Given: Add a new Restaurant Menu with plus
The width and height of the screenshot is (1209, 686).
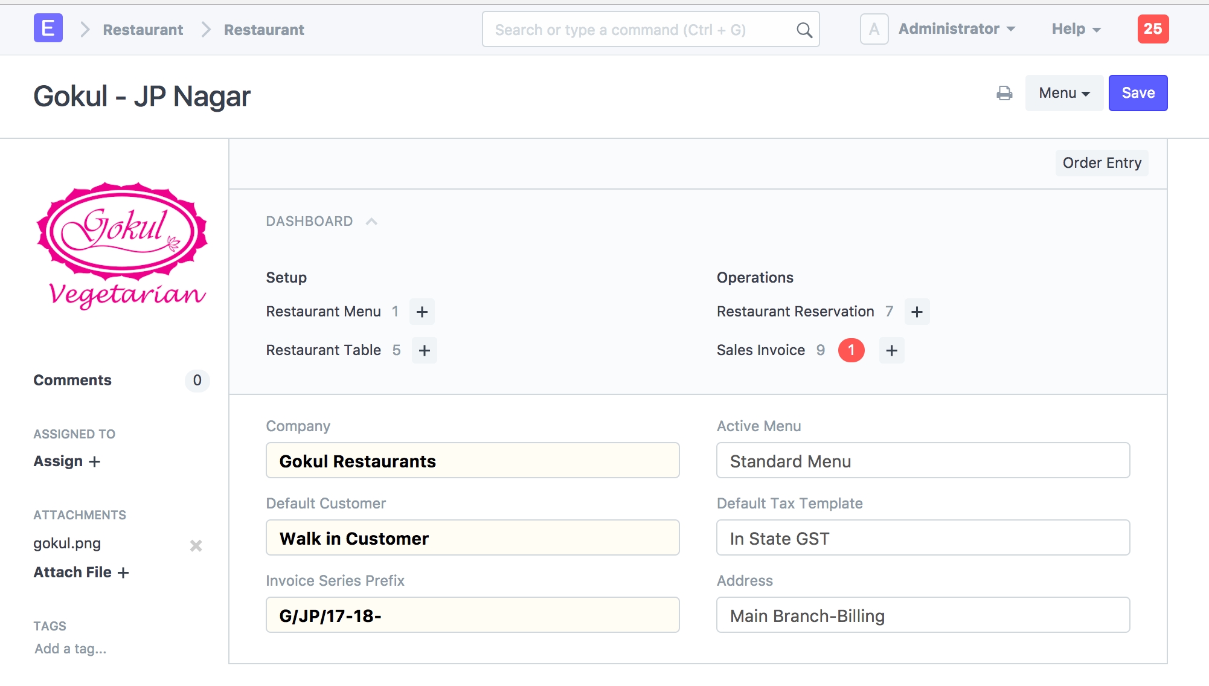Looking at the screenshot, I should 422,312.
